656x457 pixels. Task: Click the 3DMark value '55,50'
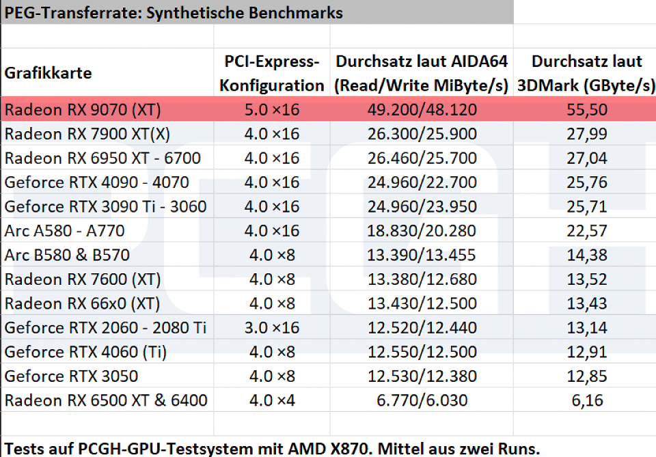[587, 109]
